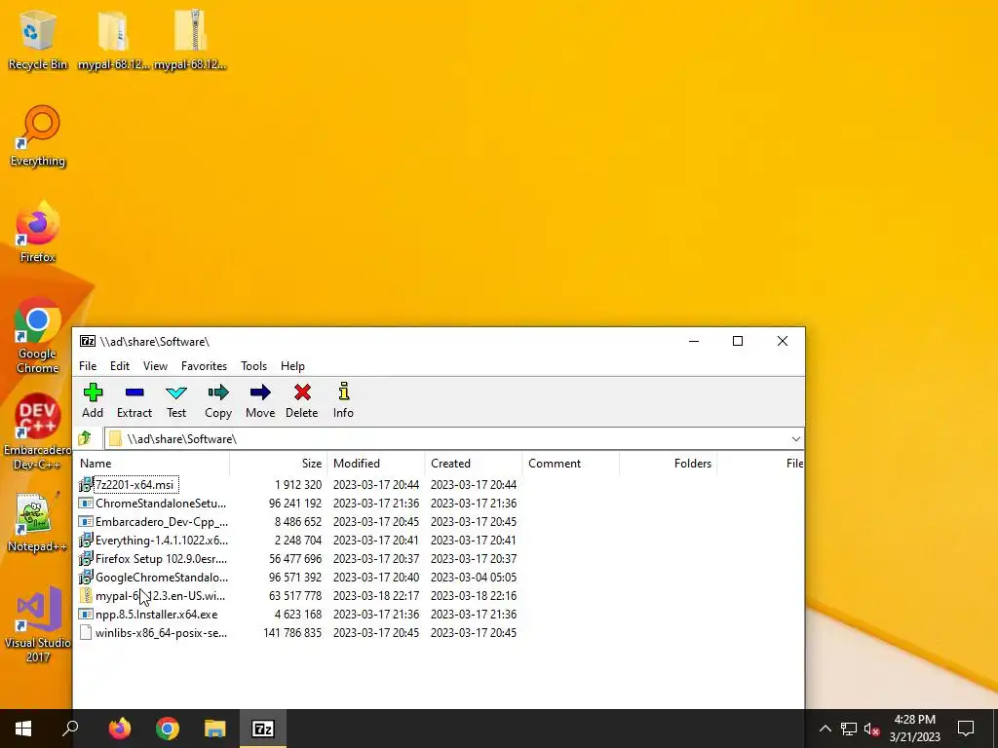Select the Visual Studio 2017 desktop shortcut
This screenshot has height=748, width=998.
click(38, 625)
